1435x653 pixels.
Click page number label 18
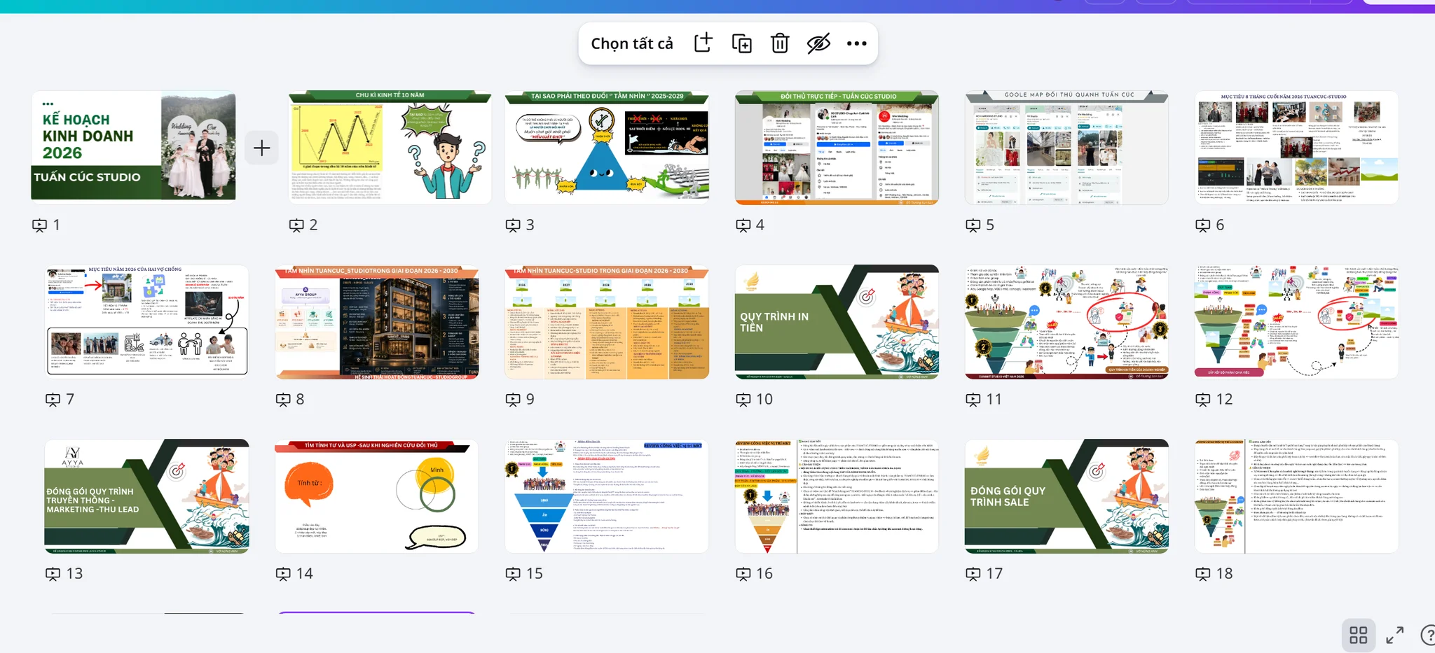coord(1224,573)
